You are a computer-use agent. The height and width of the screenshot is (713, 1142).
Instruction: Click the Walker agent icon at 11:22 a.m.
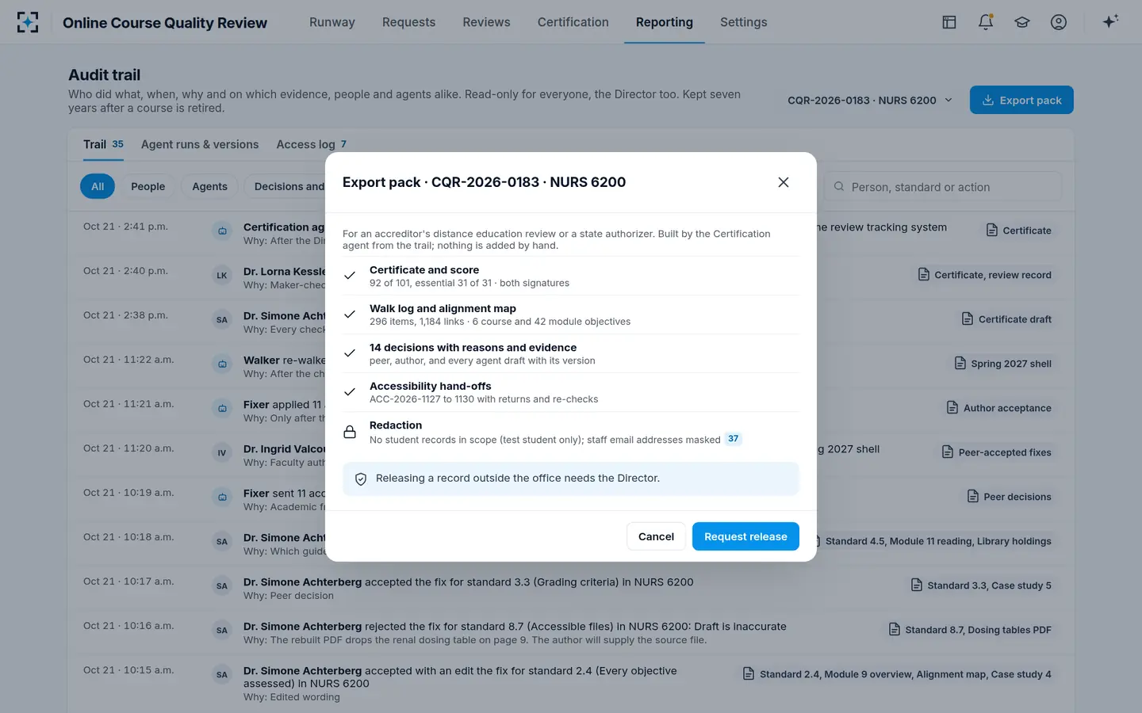[222, 364]
